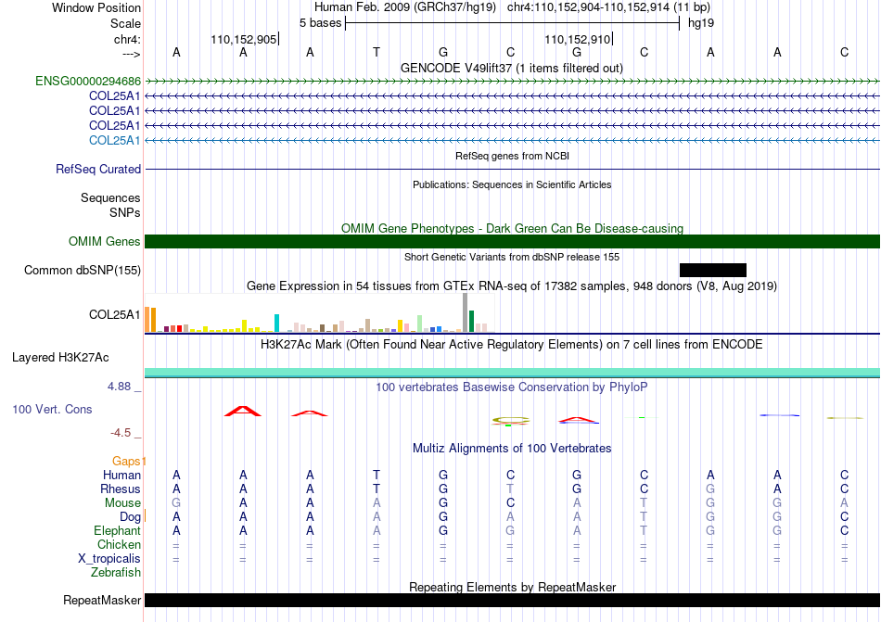The width and height of the screenshot is (881, 622).
Task: Click 'Multiz Alignments of 100 Vertebrates' title
Action: pos(512,448)
